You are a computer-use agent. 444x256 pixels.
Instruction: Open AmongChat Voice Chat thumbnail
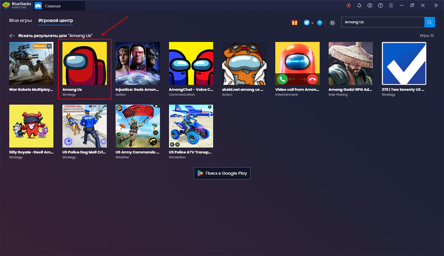pyautogui.click(x=191, y=63)
